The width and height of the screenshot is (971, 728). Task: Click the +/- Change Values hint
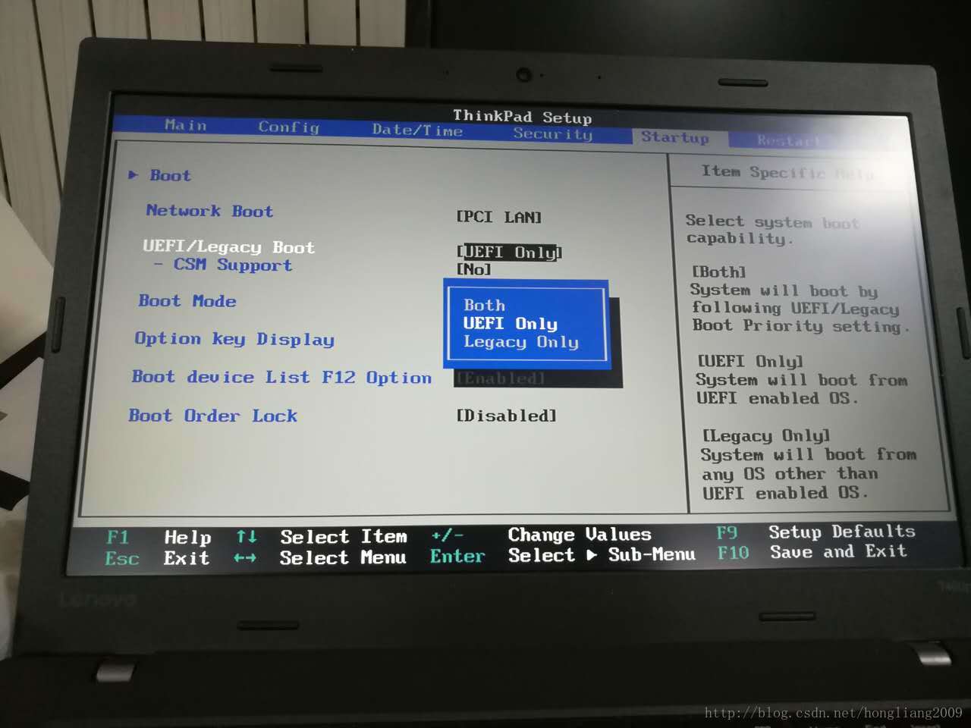point(541,535)
